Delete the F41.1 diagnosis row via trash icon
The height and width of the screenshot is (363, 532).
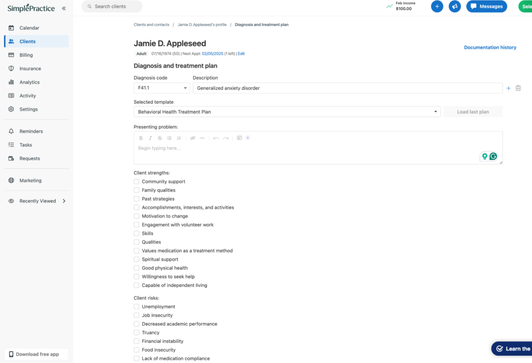(518, 88)
